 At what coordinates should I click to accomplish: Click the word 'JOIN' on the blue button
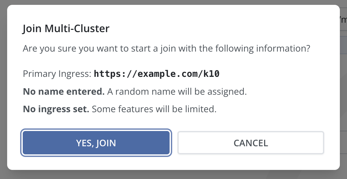point(106,143)
